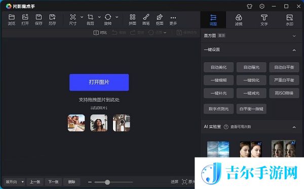The width and height of the screenshot is (304, 189).
Task: Open the smiling woman sample thumbnail
Action: [x=99, y=123]
